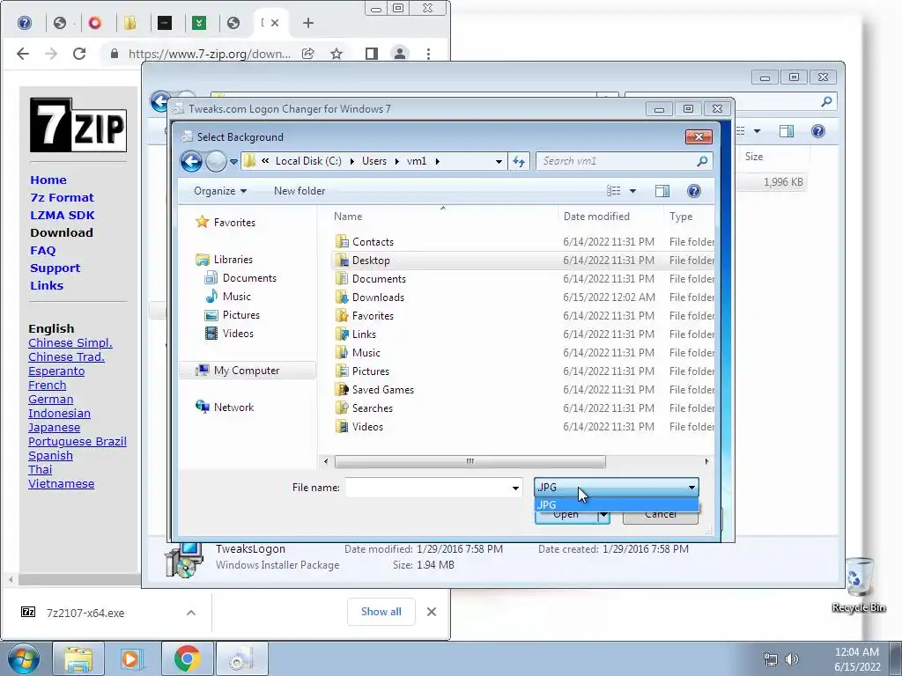Screen dimensions: 902x676
Task: Click the vm1 breadcrumb segment
Action: pyautogui.click(x=417, y=161)
